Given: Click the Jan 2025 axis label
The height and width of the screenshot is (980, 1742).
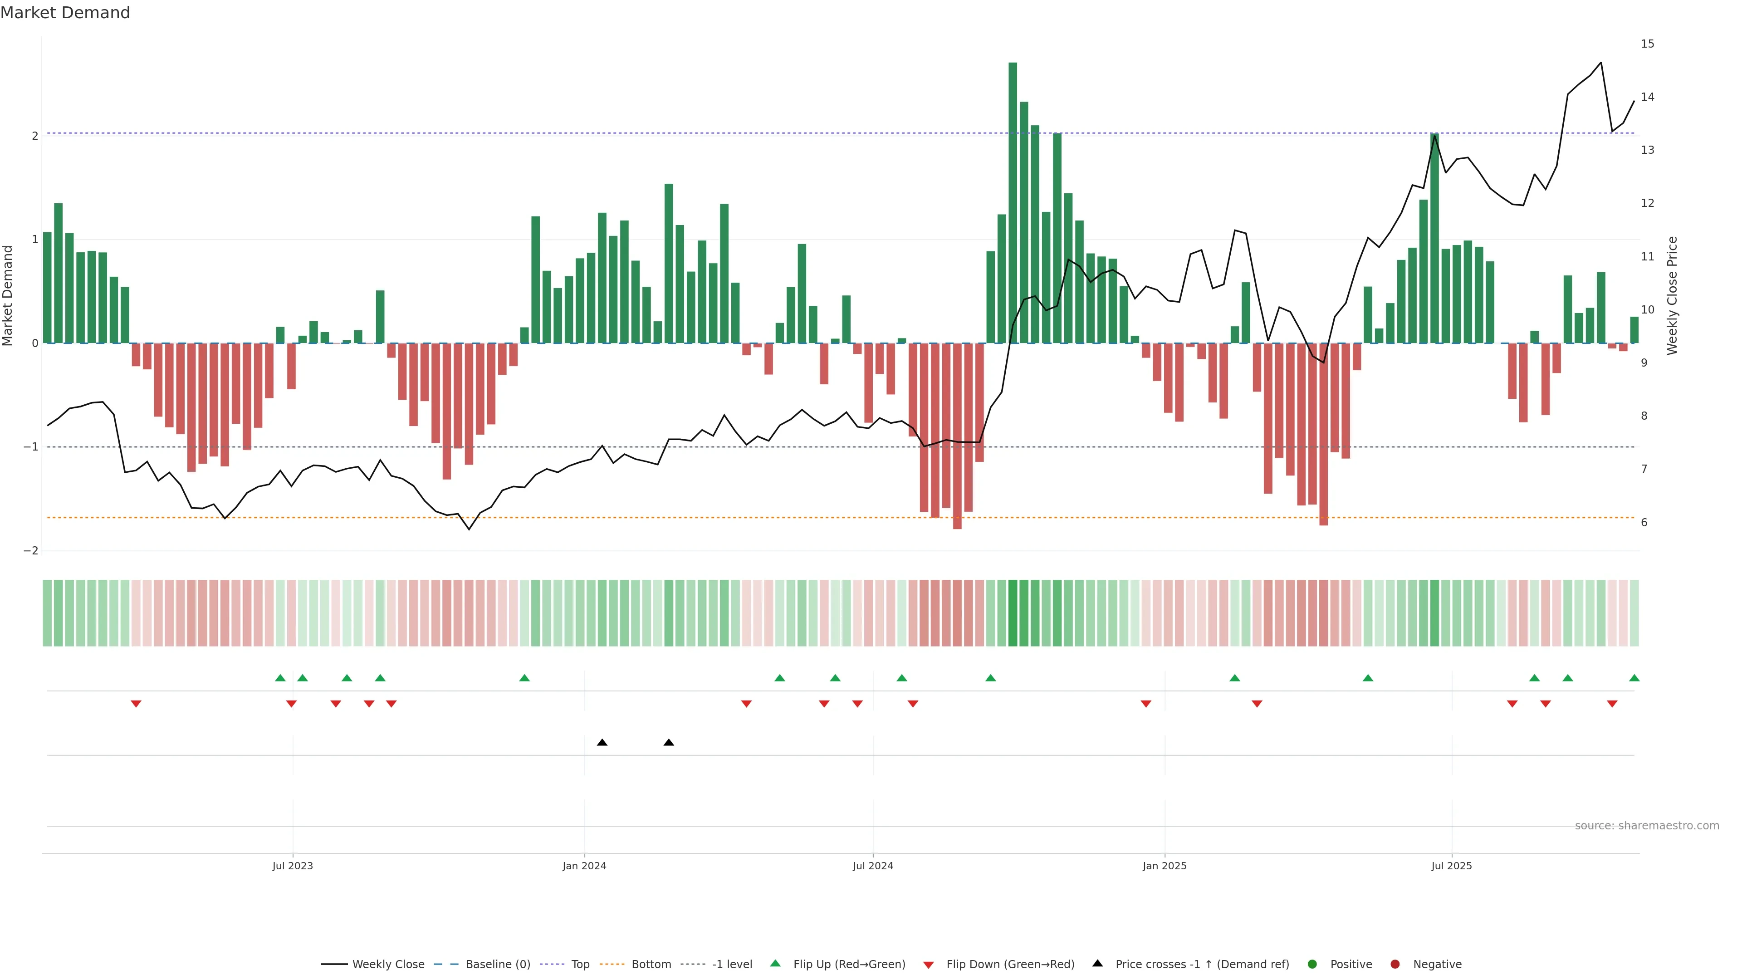Looking at the screenshot, I should [x=1165, y=866].
